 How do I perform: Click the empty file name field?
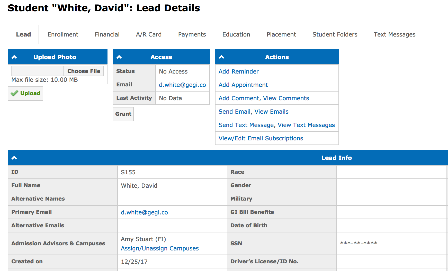[x=38, y=71]
